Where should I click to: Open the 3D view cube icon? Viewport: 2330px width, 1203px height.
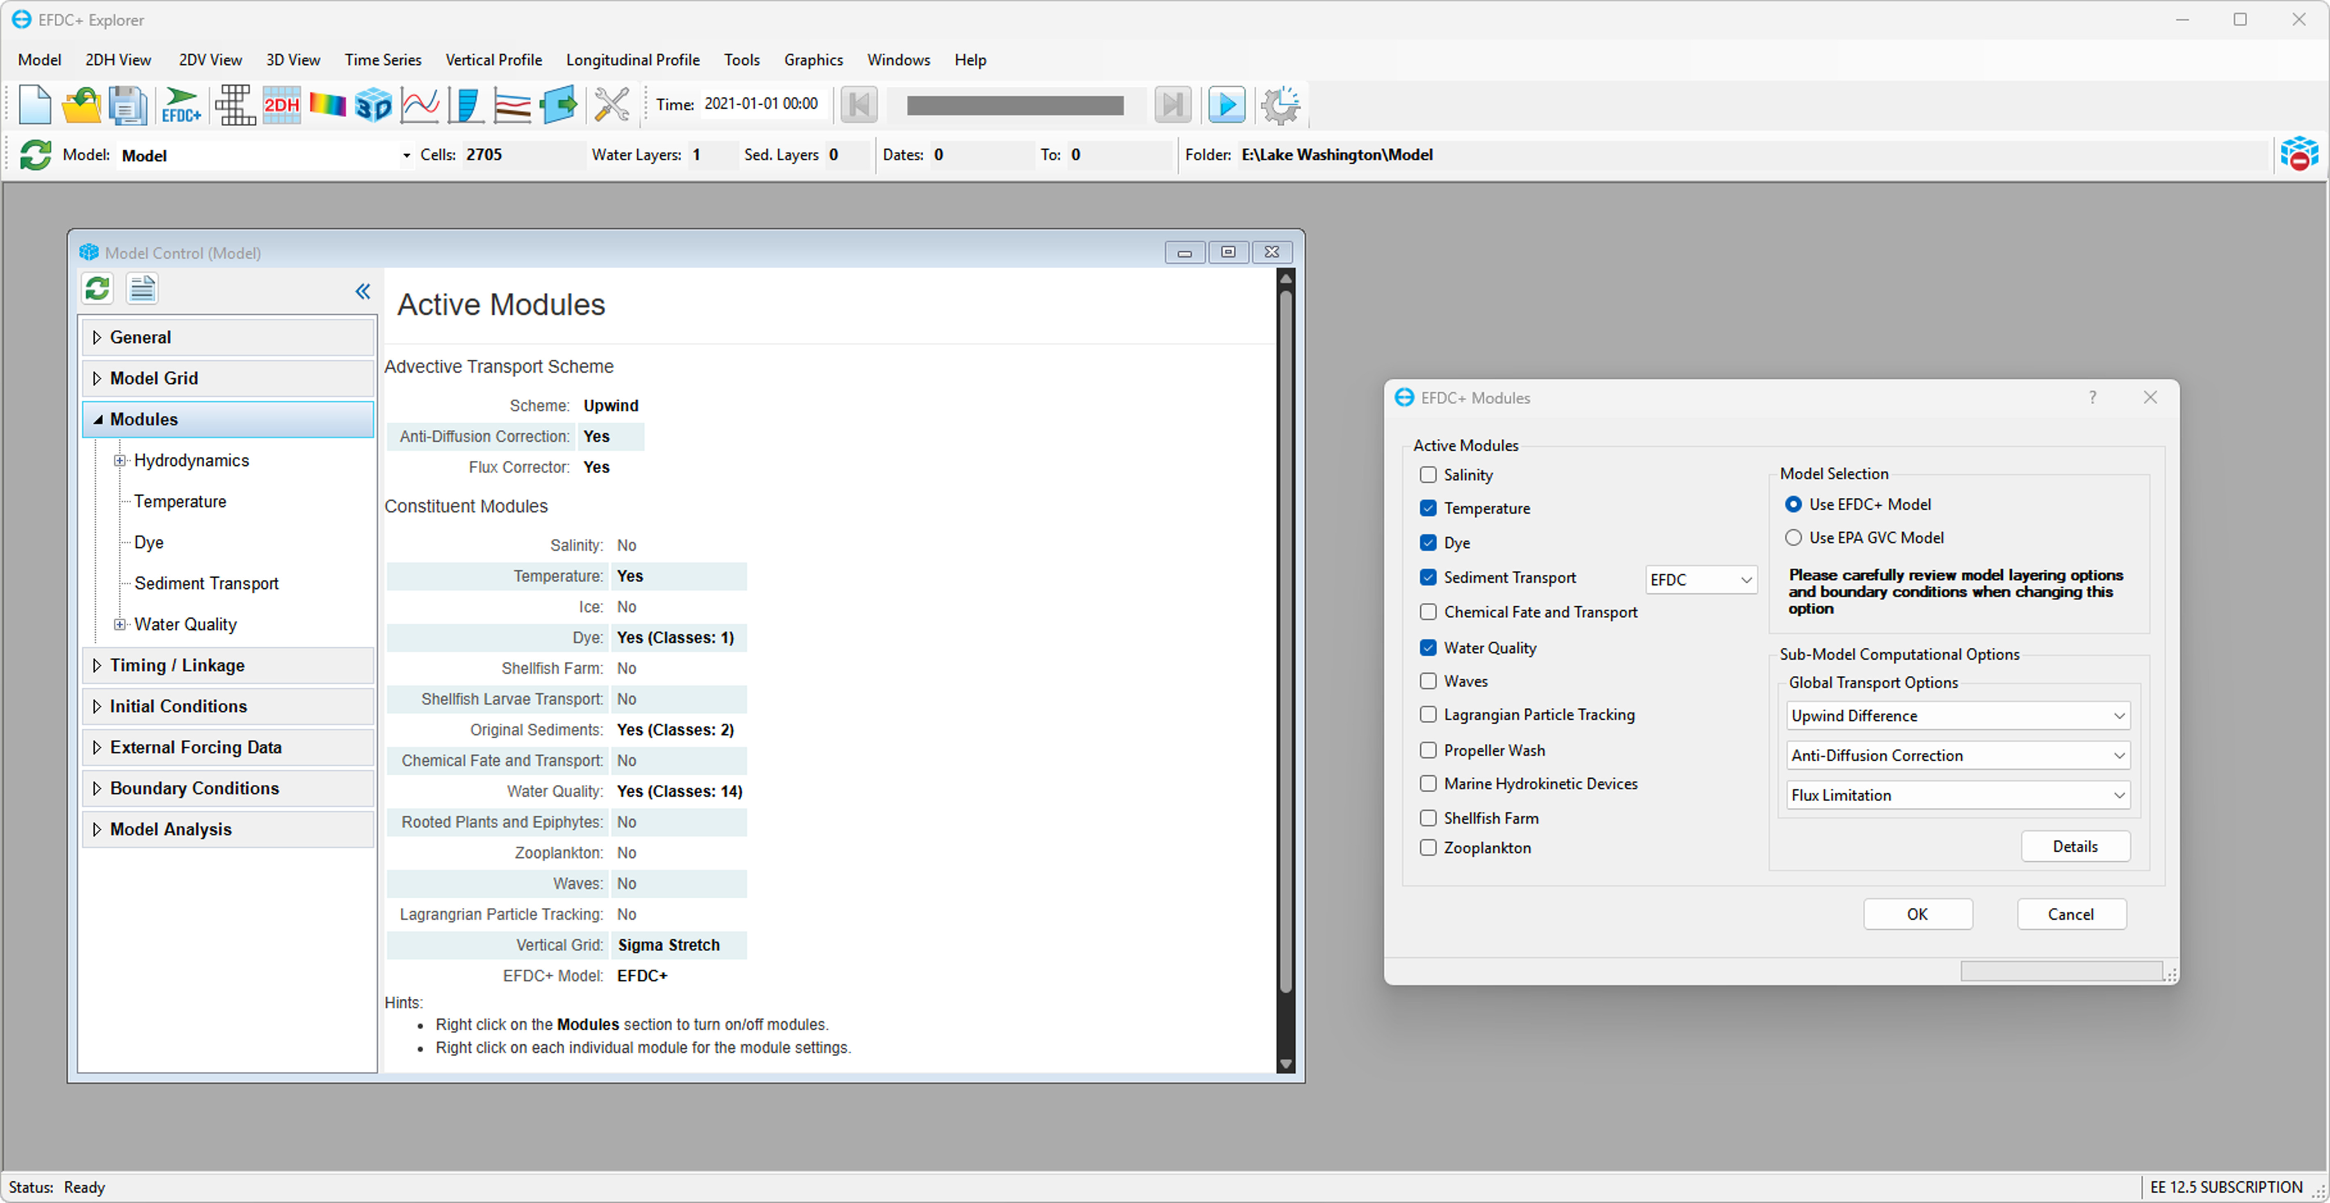click(x=374, y=105)
